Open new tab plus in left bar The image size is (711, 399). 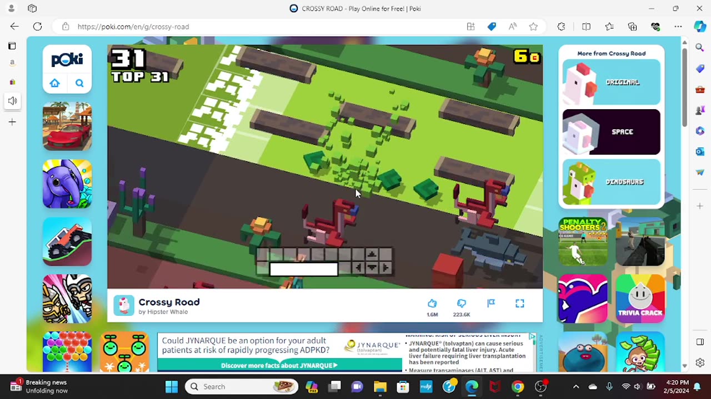pyautogui.click(x=12, y=122)
